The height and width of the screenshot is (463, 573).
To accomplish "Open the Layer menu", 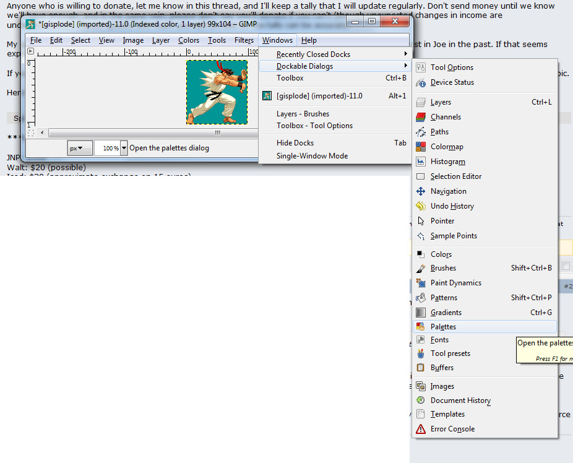I will pyautogui.click(x=161, y=40).
